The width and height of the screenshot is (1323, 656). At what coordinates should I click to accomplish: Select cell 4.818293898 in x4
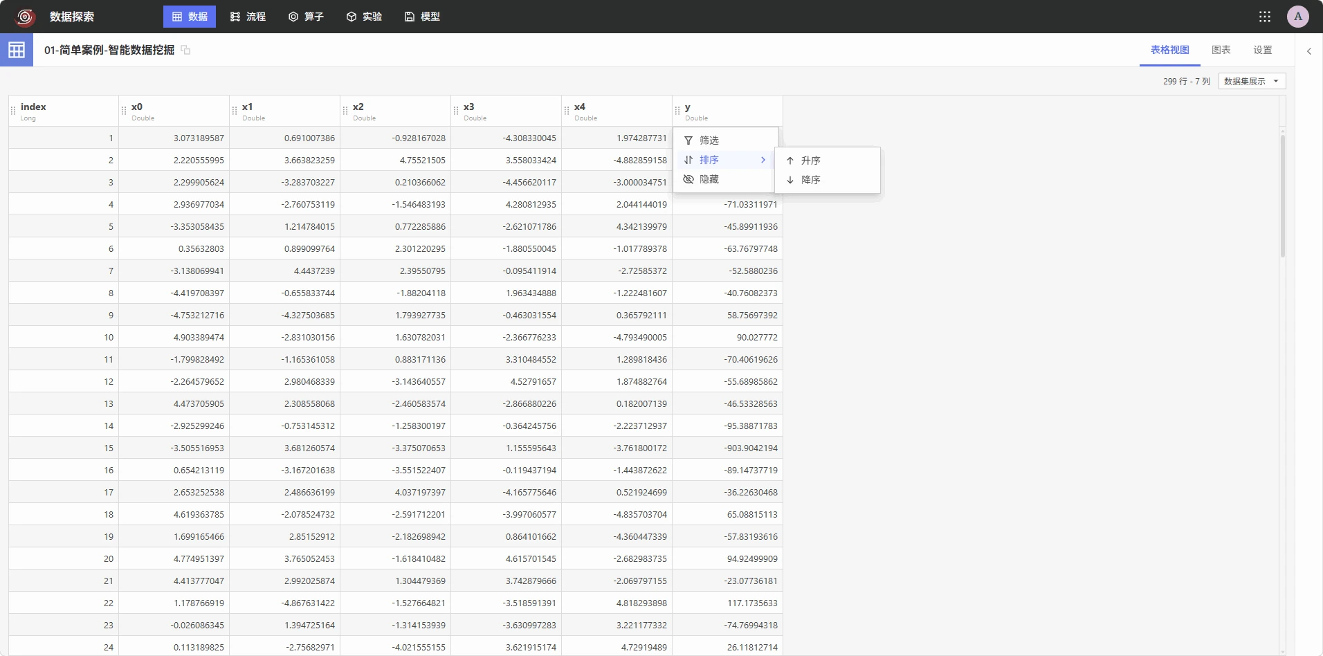click(617, 603)
